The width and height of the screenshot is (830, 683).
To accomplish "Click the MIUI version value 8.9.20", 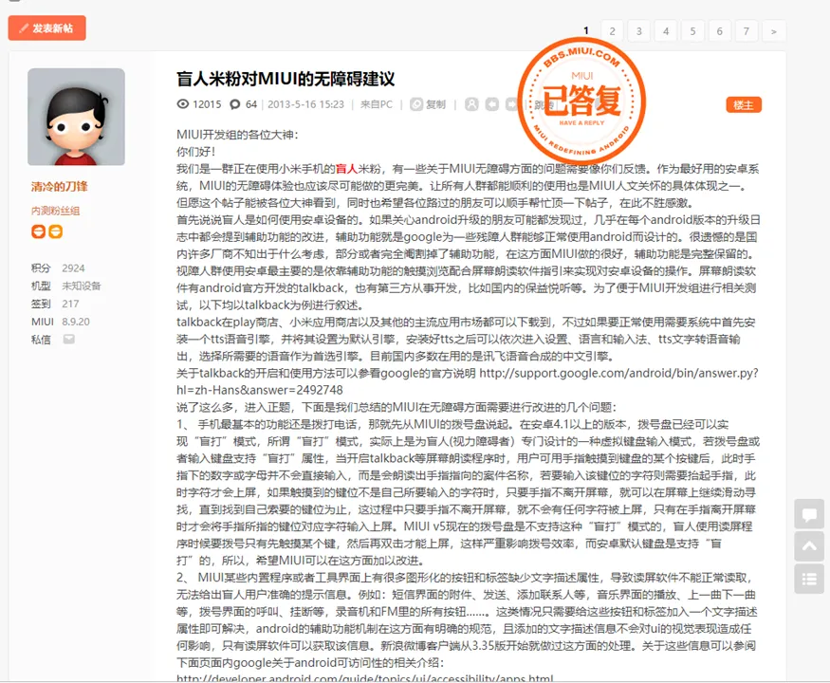I will click(x=76, y=322).
